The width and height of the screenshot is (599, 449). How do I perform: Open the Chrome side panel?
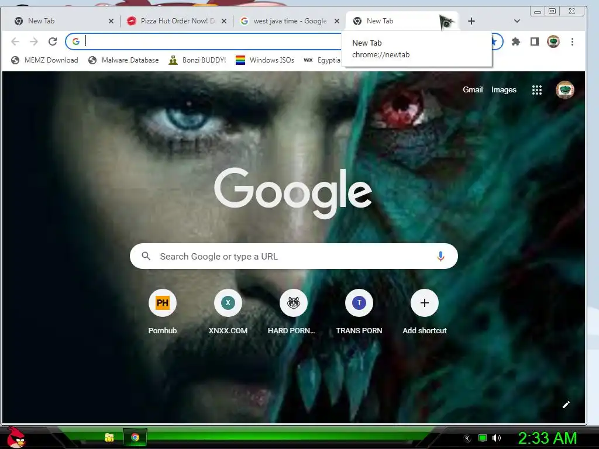[535, 42]
